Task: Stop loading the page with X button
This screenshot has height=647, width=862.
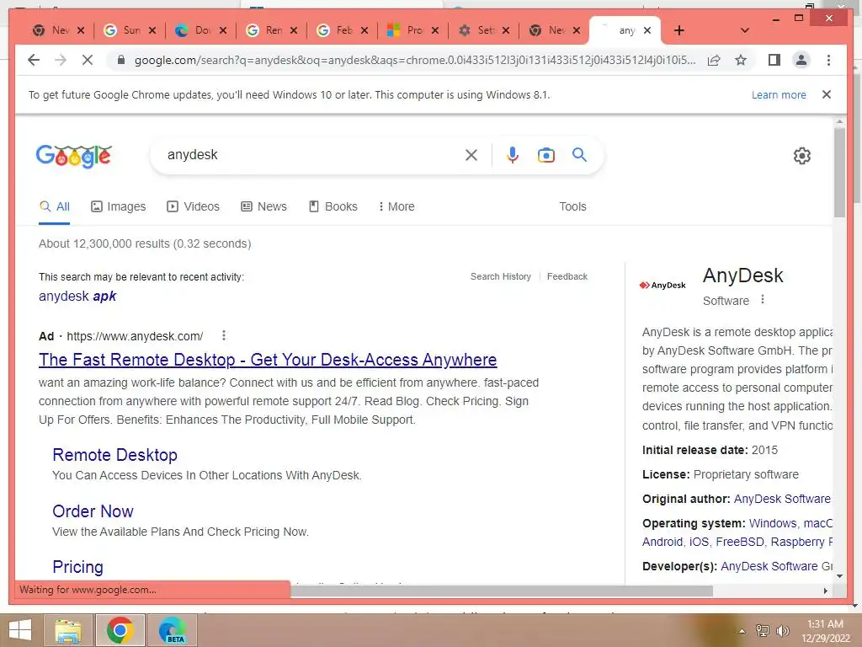Action: [x=88, y=60]
